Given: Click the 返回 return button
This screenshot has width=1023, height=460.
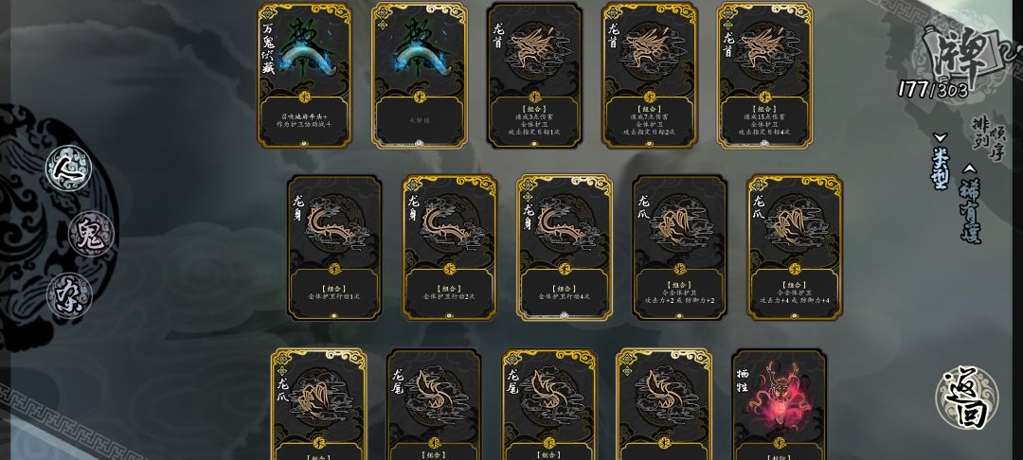Looking at the screenshot, I should pyautogui.click(x=967, y=398).
